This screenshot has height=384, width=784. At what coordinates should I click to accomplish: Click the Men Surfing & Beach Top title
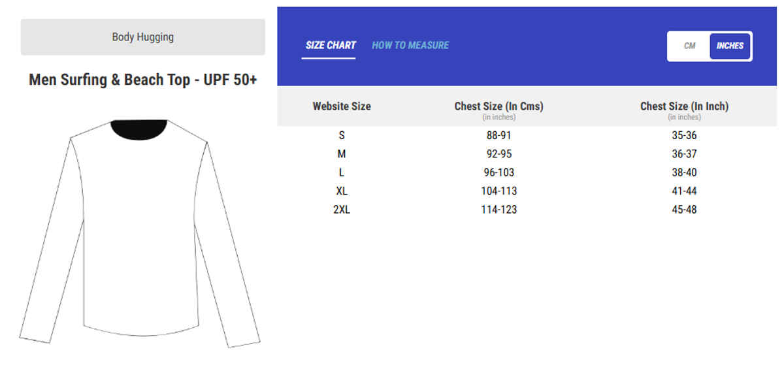pyautogui.click(x=142, y=80)
